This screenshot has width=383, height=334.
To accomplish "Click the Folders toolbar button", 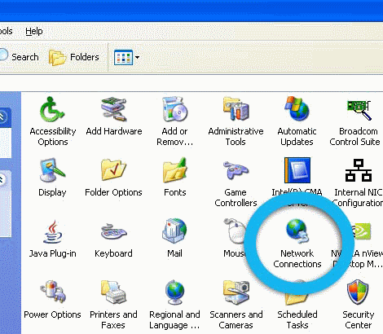I will pyautogui.click(x=73, y=57).
